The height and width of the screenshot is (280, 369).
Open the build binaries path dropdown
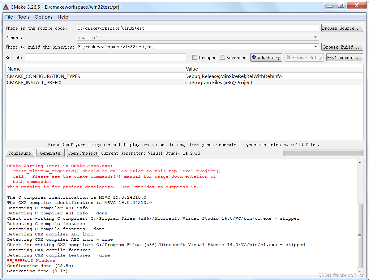point(316,46)
